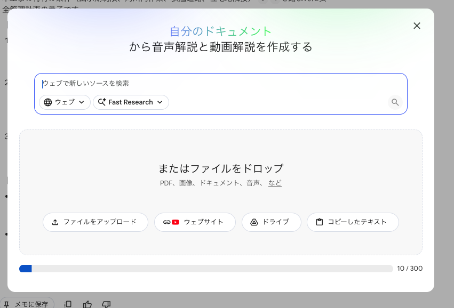Viewport: 454px width, 308px height.
Task: Close the add sources dialog
Action: coord(417,26)
